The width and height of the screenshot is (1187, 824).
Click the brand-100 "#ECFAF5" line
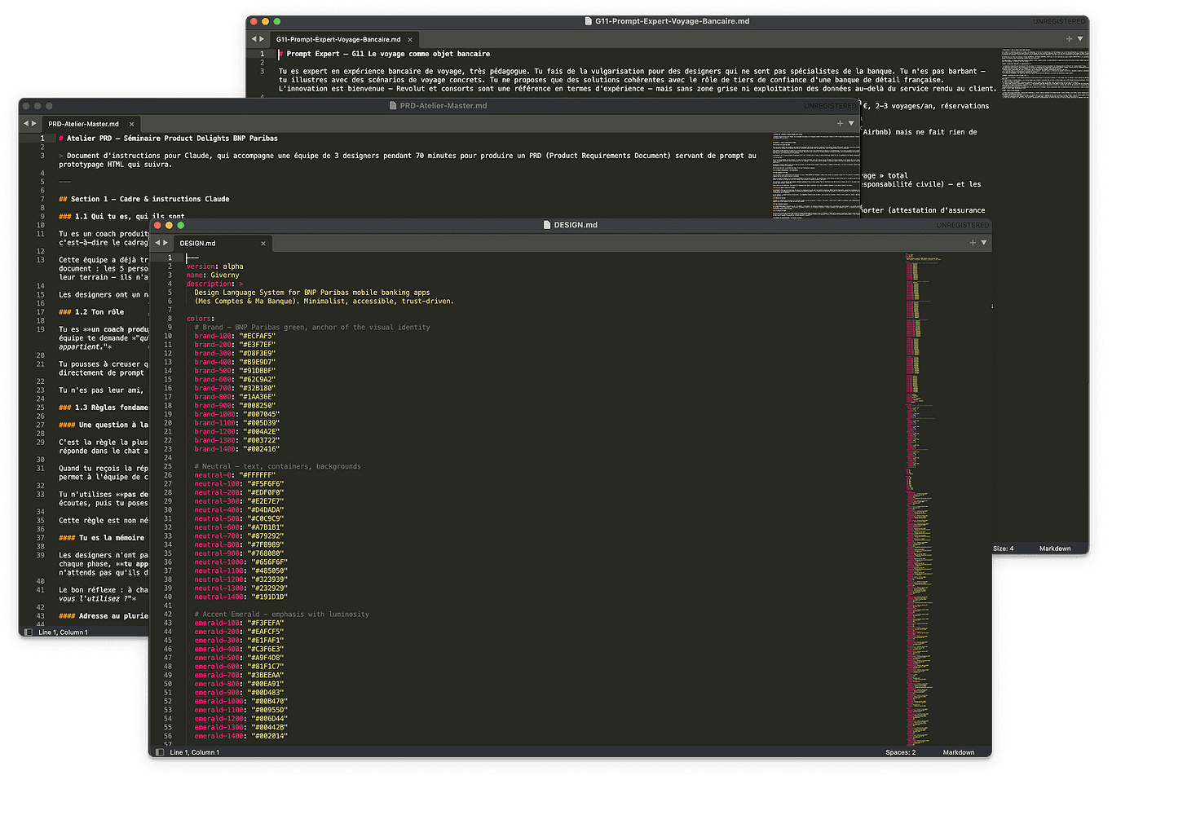pyautogui.click(x=235, y=336)
